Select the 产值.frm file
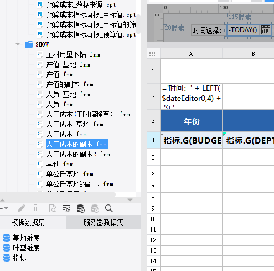 [60, 74]
